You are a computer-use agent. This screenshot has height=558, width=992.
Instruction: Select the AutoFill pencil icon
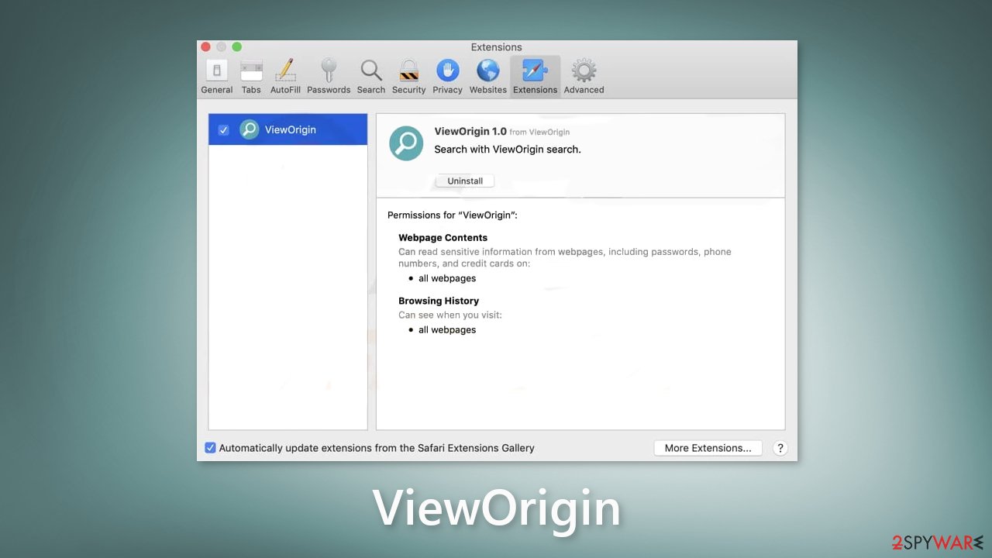[x=285, y=74]
